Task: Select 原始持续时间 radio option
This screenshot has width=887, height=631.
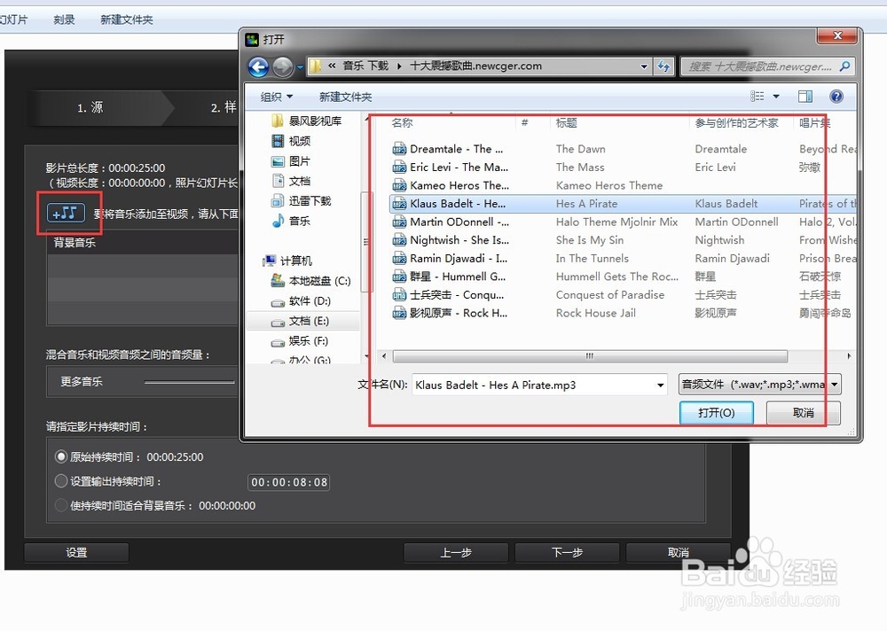Action: pyautogui.click(x=61, y=456)
